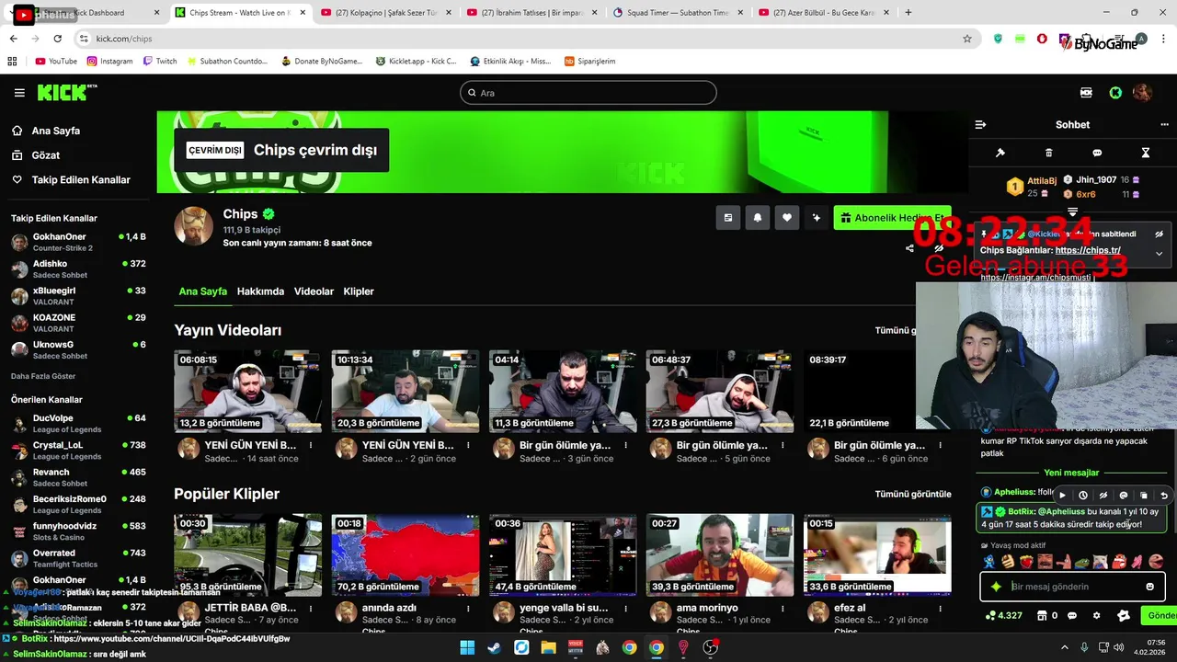Image resolution: width=1177 pixels, height=662 pixels.
Task: Switch to the Klipler tab
Action: 359,291
